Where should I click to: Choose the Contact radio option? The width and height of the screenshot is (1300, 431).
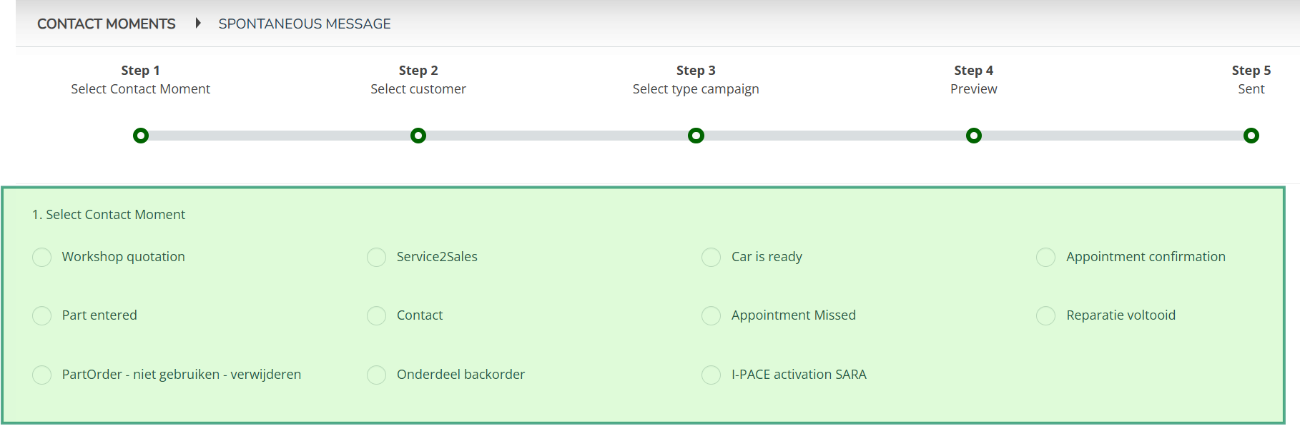(x=377, y=315)
